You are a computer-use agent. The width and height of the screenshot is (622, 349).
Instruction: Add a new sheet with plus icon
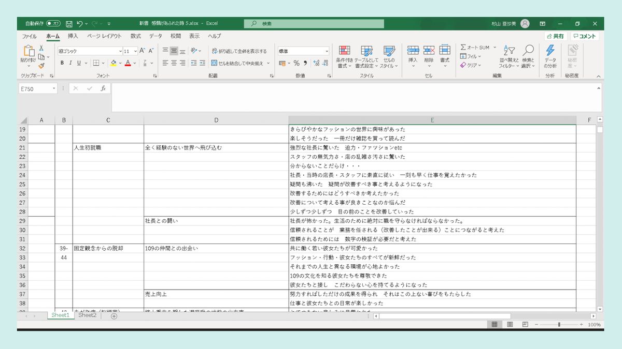tap(114, 316)
